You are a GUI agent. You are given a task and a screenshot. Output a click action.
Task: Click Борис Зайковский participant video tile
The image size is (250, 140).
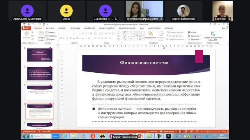coord(184,11)
